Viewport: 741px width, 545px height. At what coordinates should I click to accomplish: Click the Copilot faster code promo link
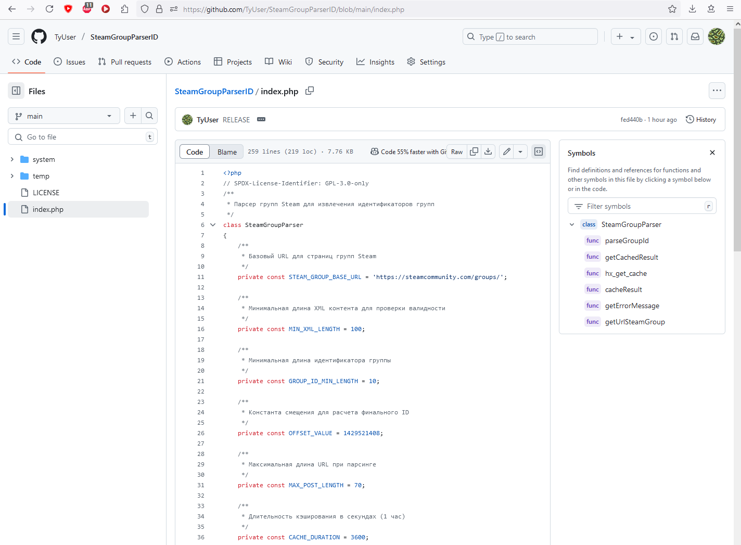[x=408, y=151]
